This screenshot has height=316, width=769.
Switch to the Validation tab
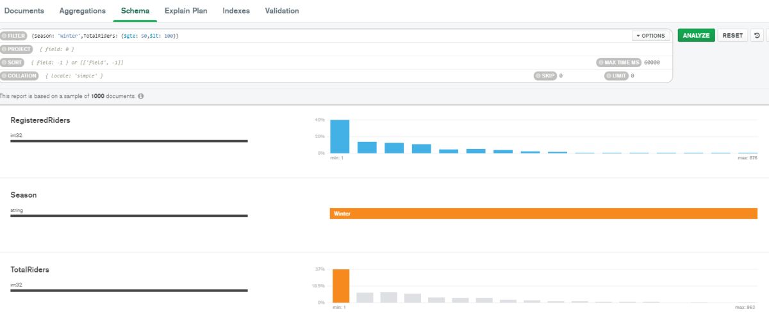pos(281,11)
